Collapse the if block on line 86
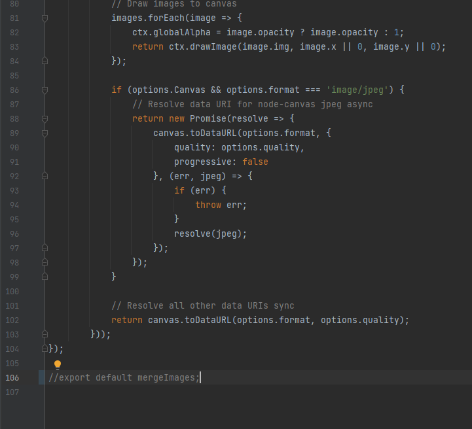 [45, 90]
